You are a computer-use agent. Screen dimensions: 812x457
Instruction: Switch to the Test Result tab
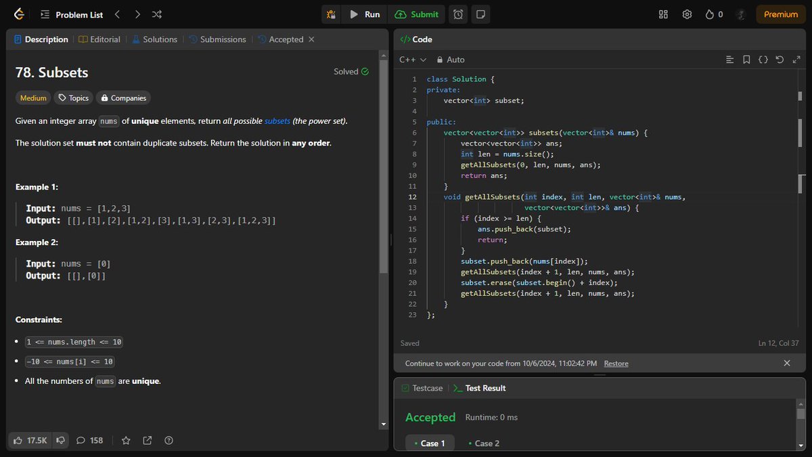pos(480,388)
